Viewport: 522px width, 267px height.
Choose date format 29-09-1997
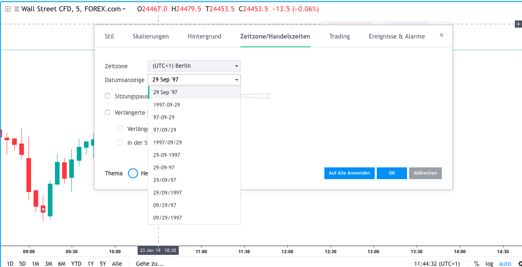(194, 155)
